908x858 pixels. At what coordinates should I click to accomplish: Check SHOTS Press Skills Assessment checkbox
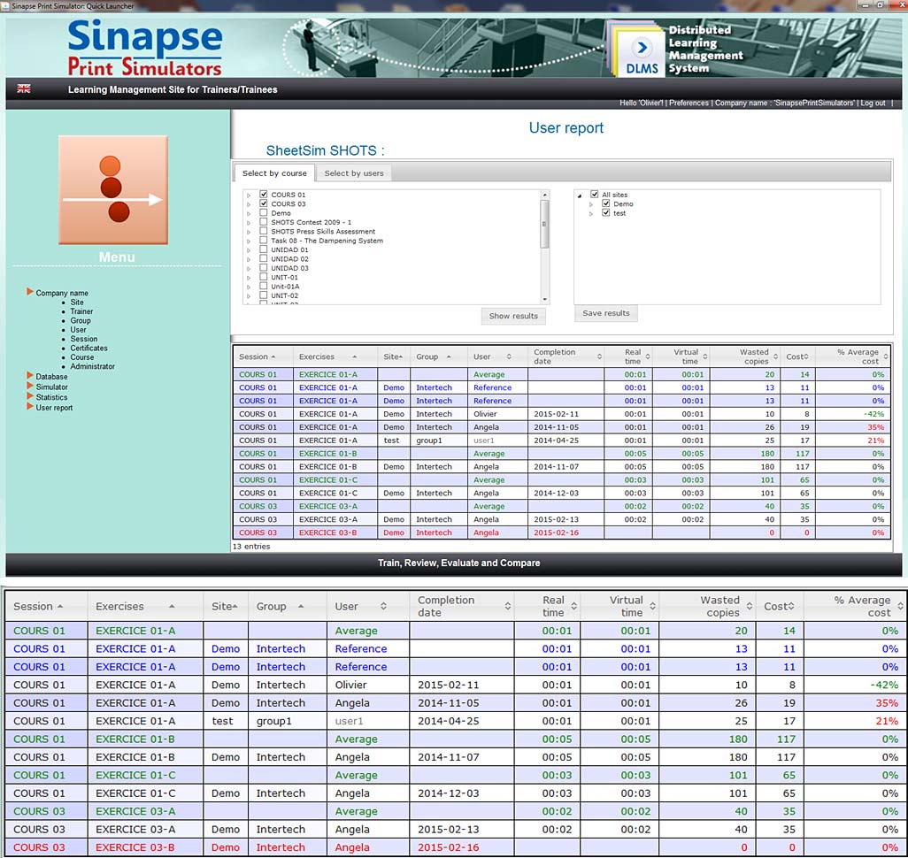(264, 231)
